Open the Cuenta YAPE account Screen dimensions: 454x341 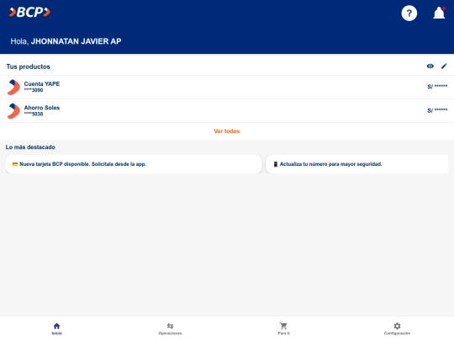tap(227, 87)
